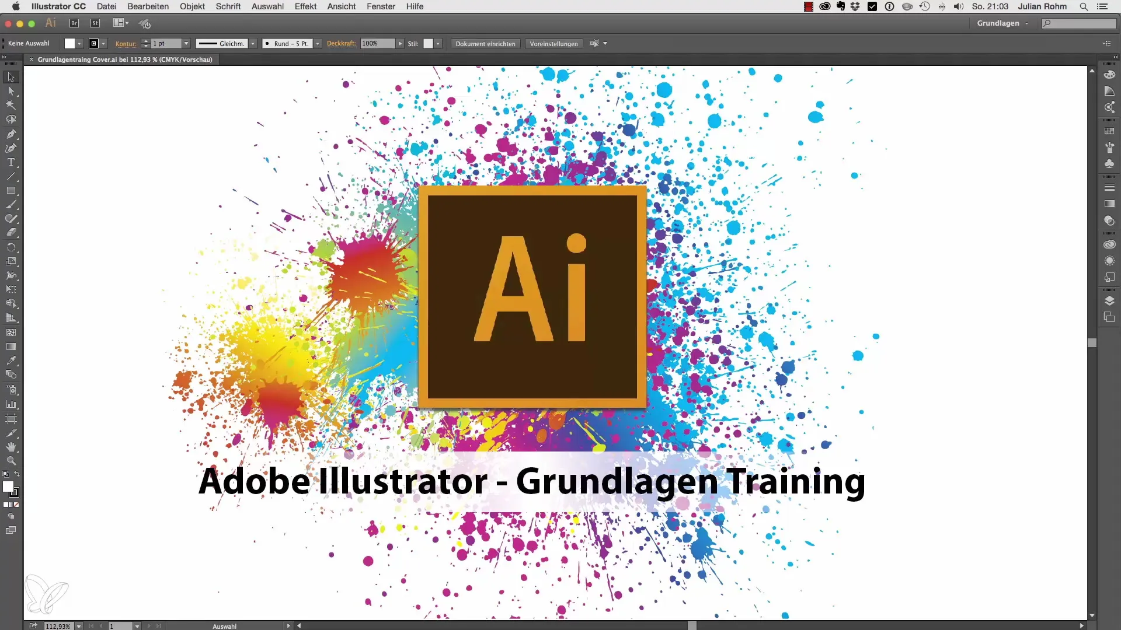Select the Eraser tool
The height and width of the screenshot is (630, 1121).
click(11, 233)
